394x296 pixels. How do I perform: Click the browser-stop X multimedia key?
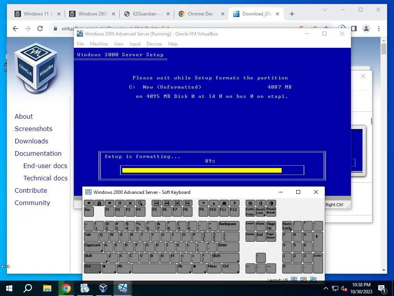coord(130,203)
